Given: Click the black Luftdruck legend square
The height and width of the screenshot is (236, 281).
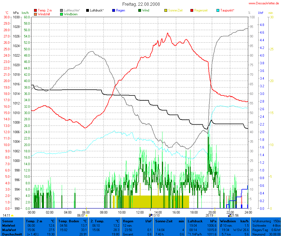Looking at the screenshot, I should point(88,10).
